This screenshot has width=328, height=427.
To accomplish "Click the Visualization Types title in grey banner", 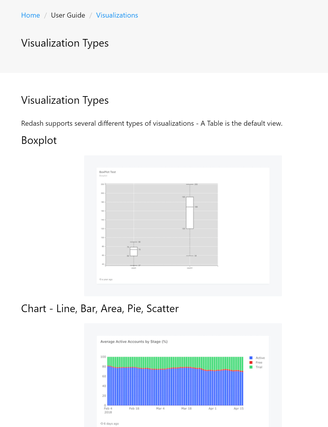I will [x=65, y=43].
